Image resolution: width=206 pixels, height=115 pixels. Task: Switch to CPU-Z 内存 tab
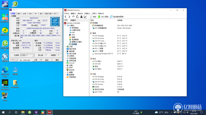(x=30, y=14)
